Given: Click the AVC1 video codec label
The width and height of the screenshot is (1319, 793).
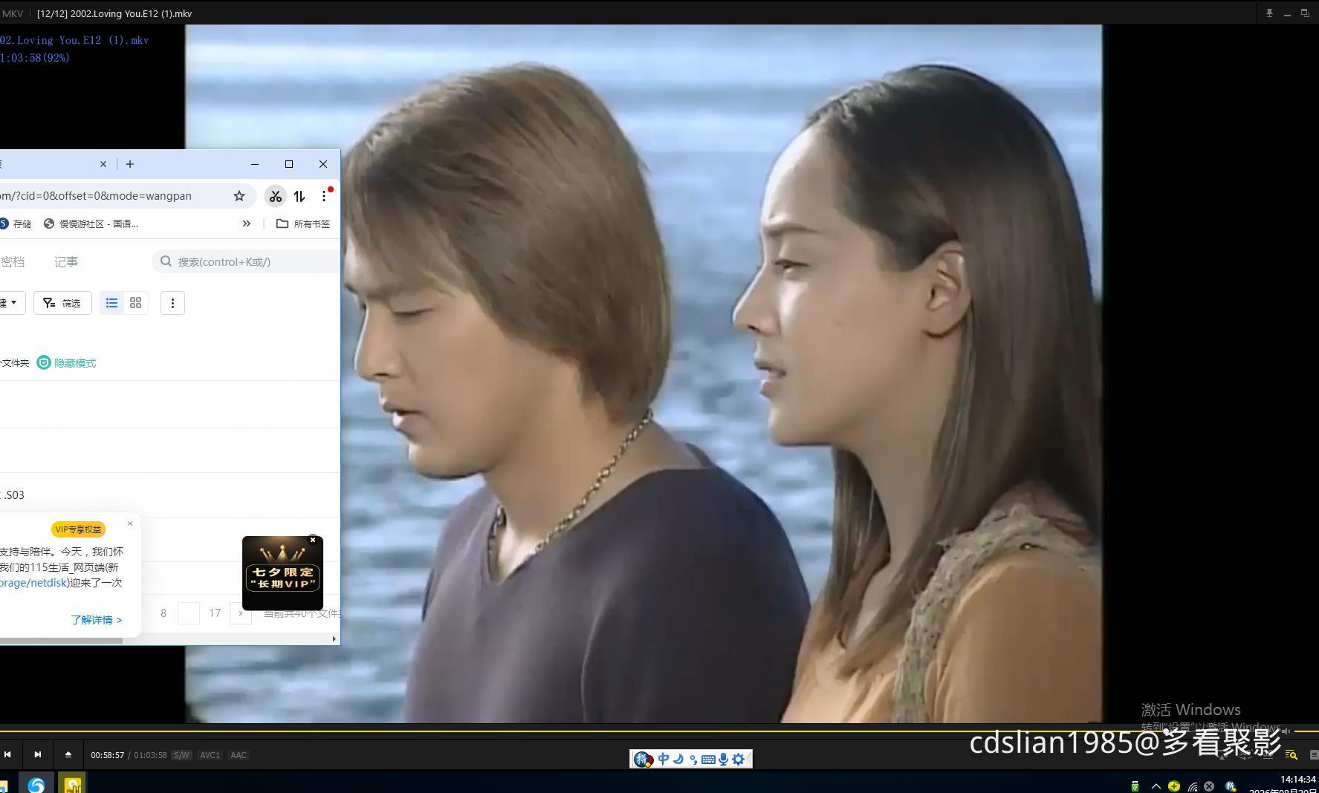Looking at the screenshot, I should point(210,755).
